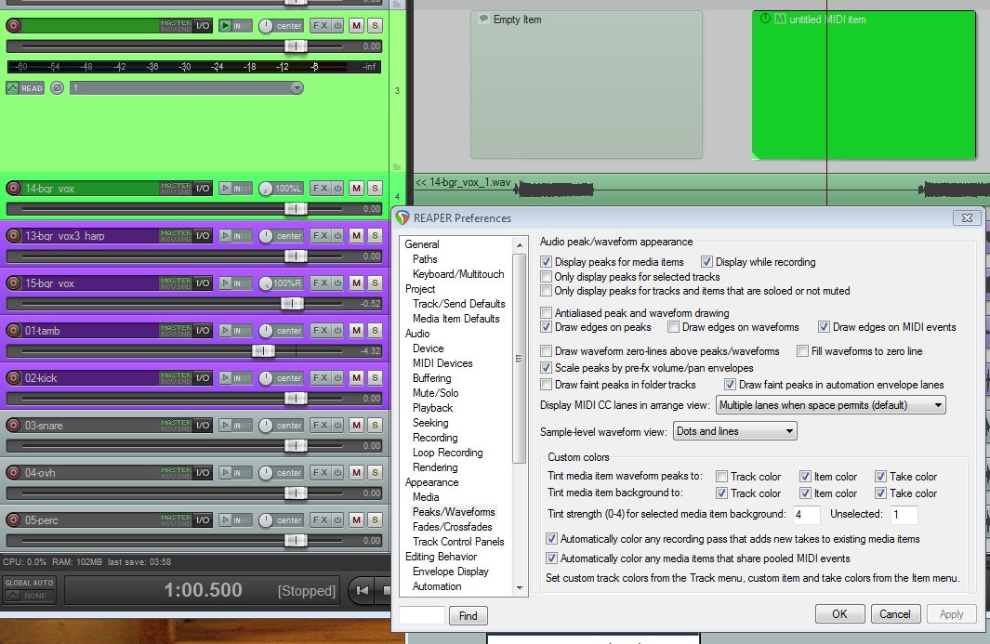Select the untitled MIDI item
Screen dimensions: 990x644
pyautogui.click(x=864, y=85)
